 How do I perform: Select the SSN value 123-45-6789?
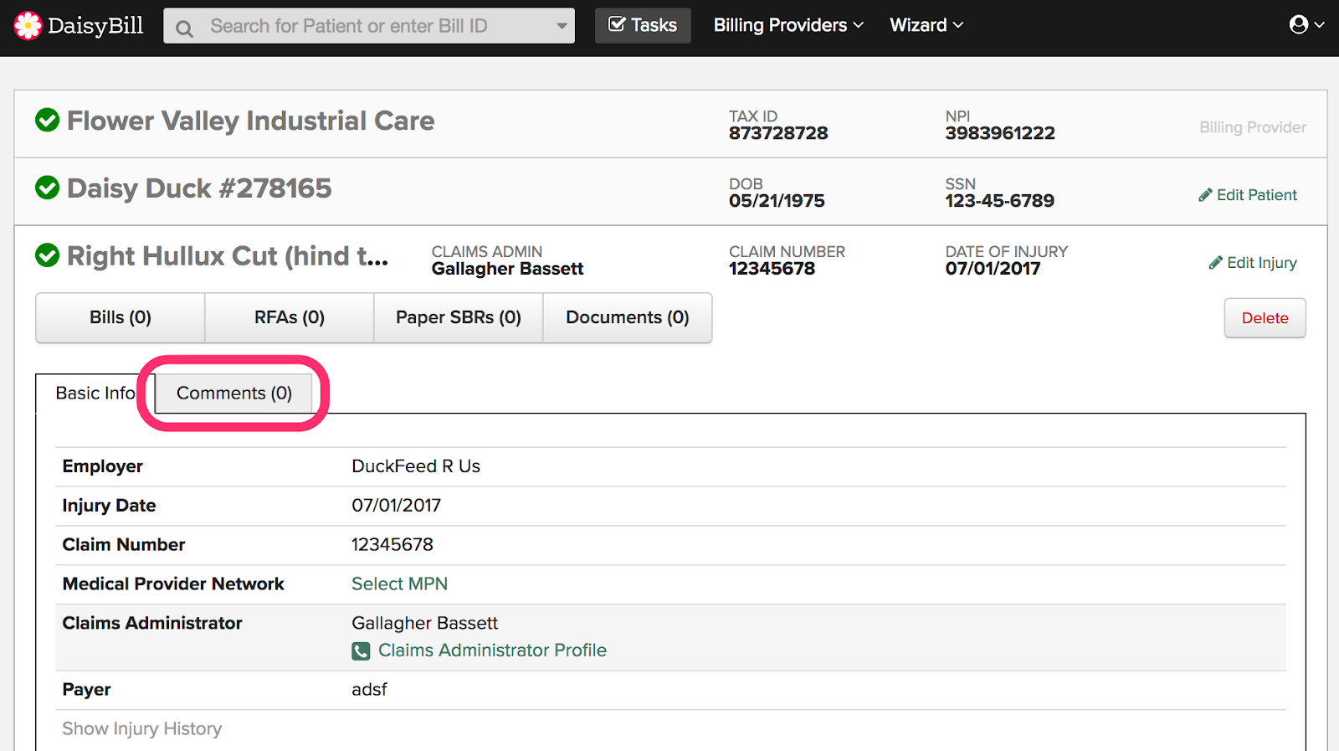coord(1000,201)
